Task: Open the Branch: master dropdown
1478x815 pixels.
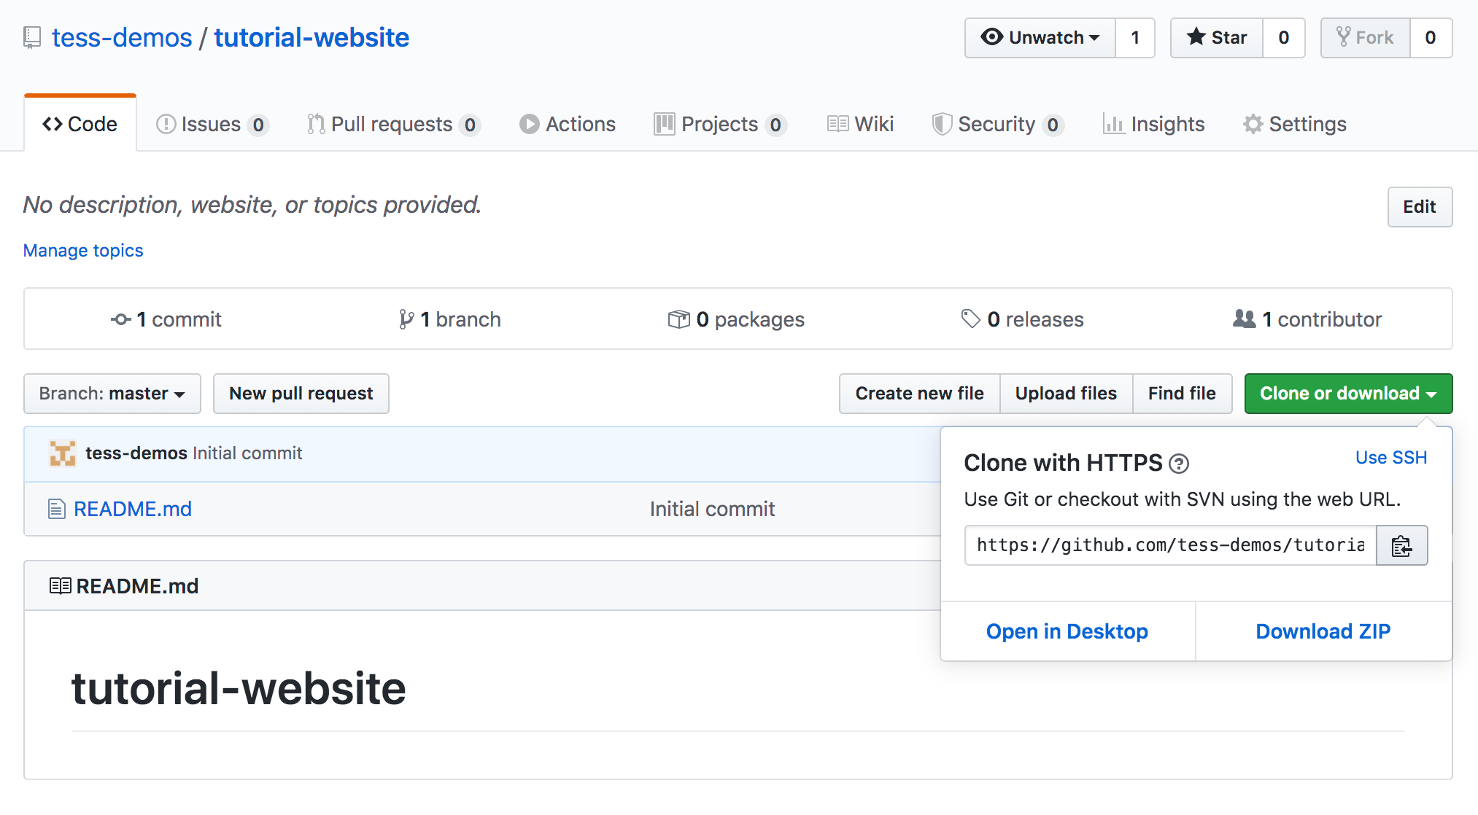Action: [112, 393]
